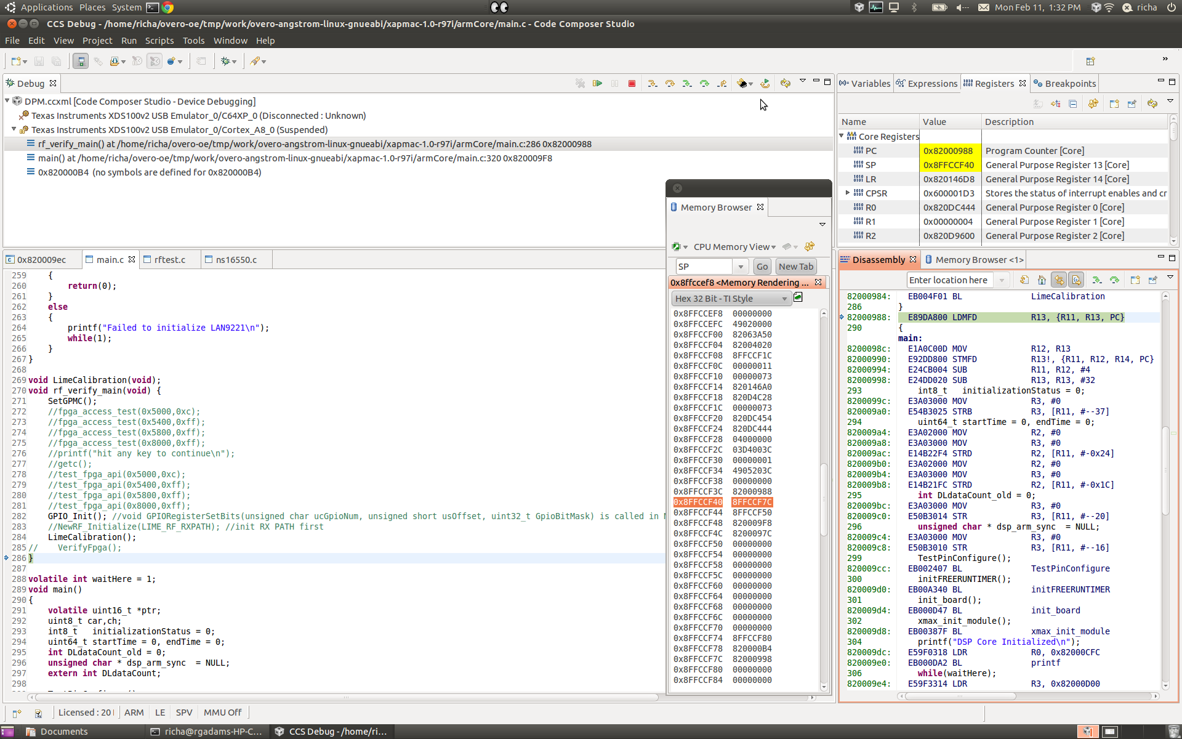This screenshot has width=1182, height=739.
Task: Expand the CPSR register entry
Action: pos(848,193)
